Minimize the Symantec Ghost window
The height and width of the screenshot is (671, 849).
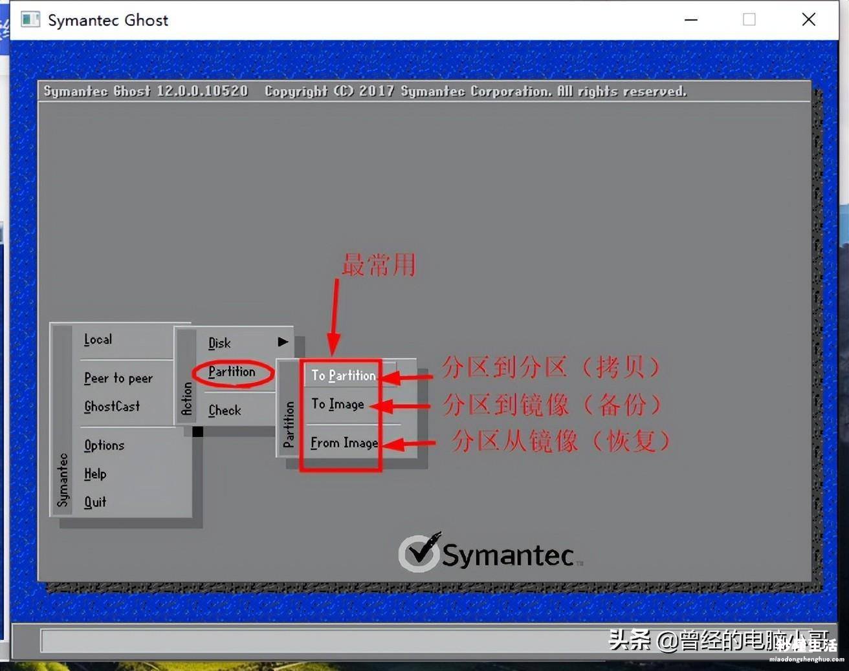(691, 19)
